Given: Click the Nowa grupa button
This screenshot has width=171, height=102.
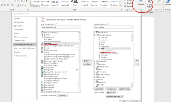Looking at the screenshot, I should pos(111,89).
